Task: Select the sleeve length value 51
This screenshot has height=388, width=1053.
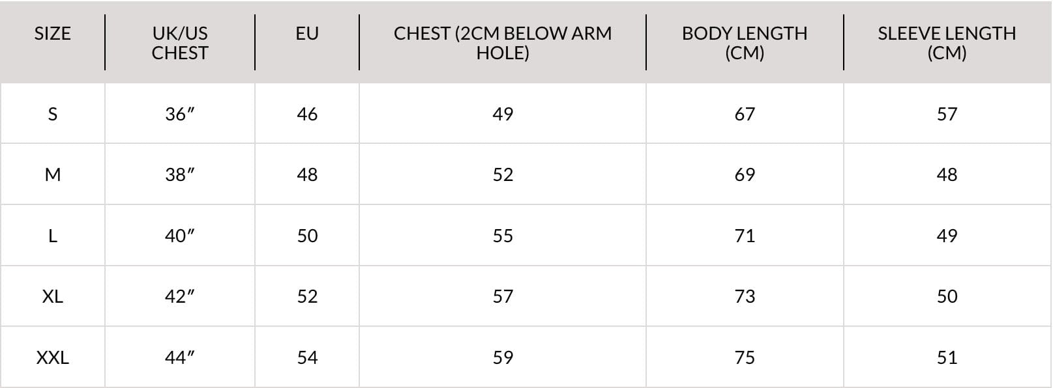Action: 947,357
